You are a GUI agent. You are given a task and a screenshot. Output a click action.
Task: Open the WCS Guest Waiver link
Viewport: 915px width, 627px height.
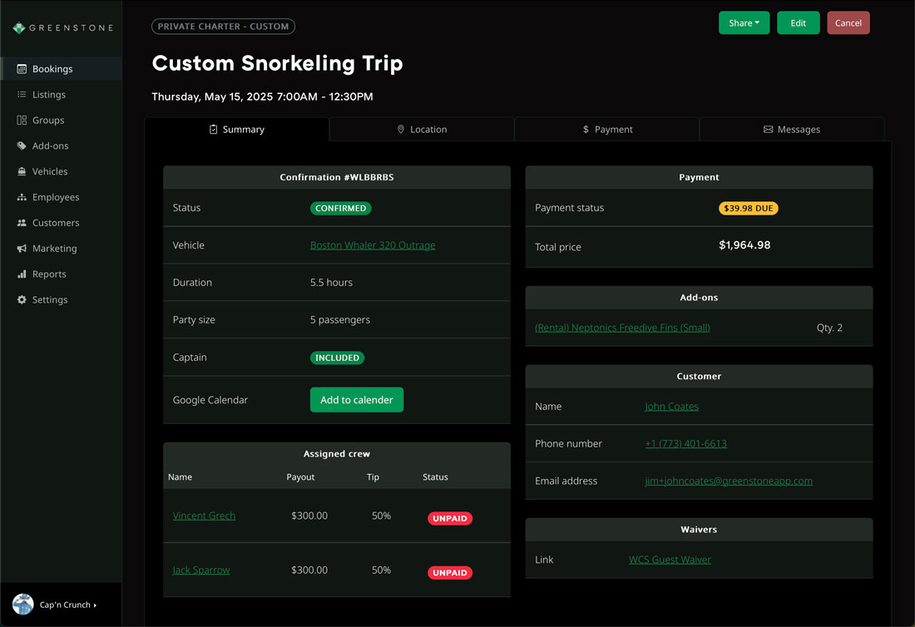(670, 560)
